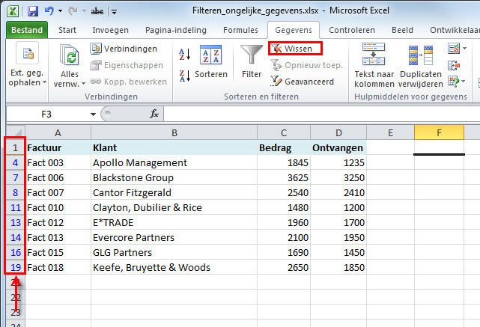Open Ext. geg. ophalen dropdown
This screenshot has height=327, width=480.
point(28,65)
